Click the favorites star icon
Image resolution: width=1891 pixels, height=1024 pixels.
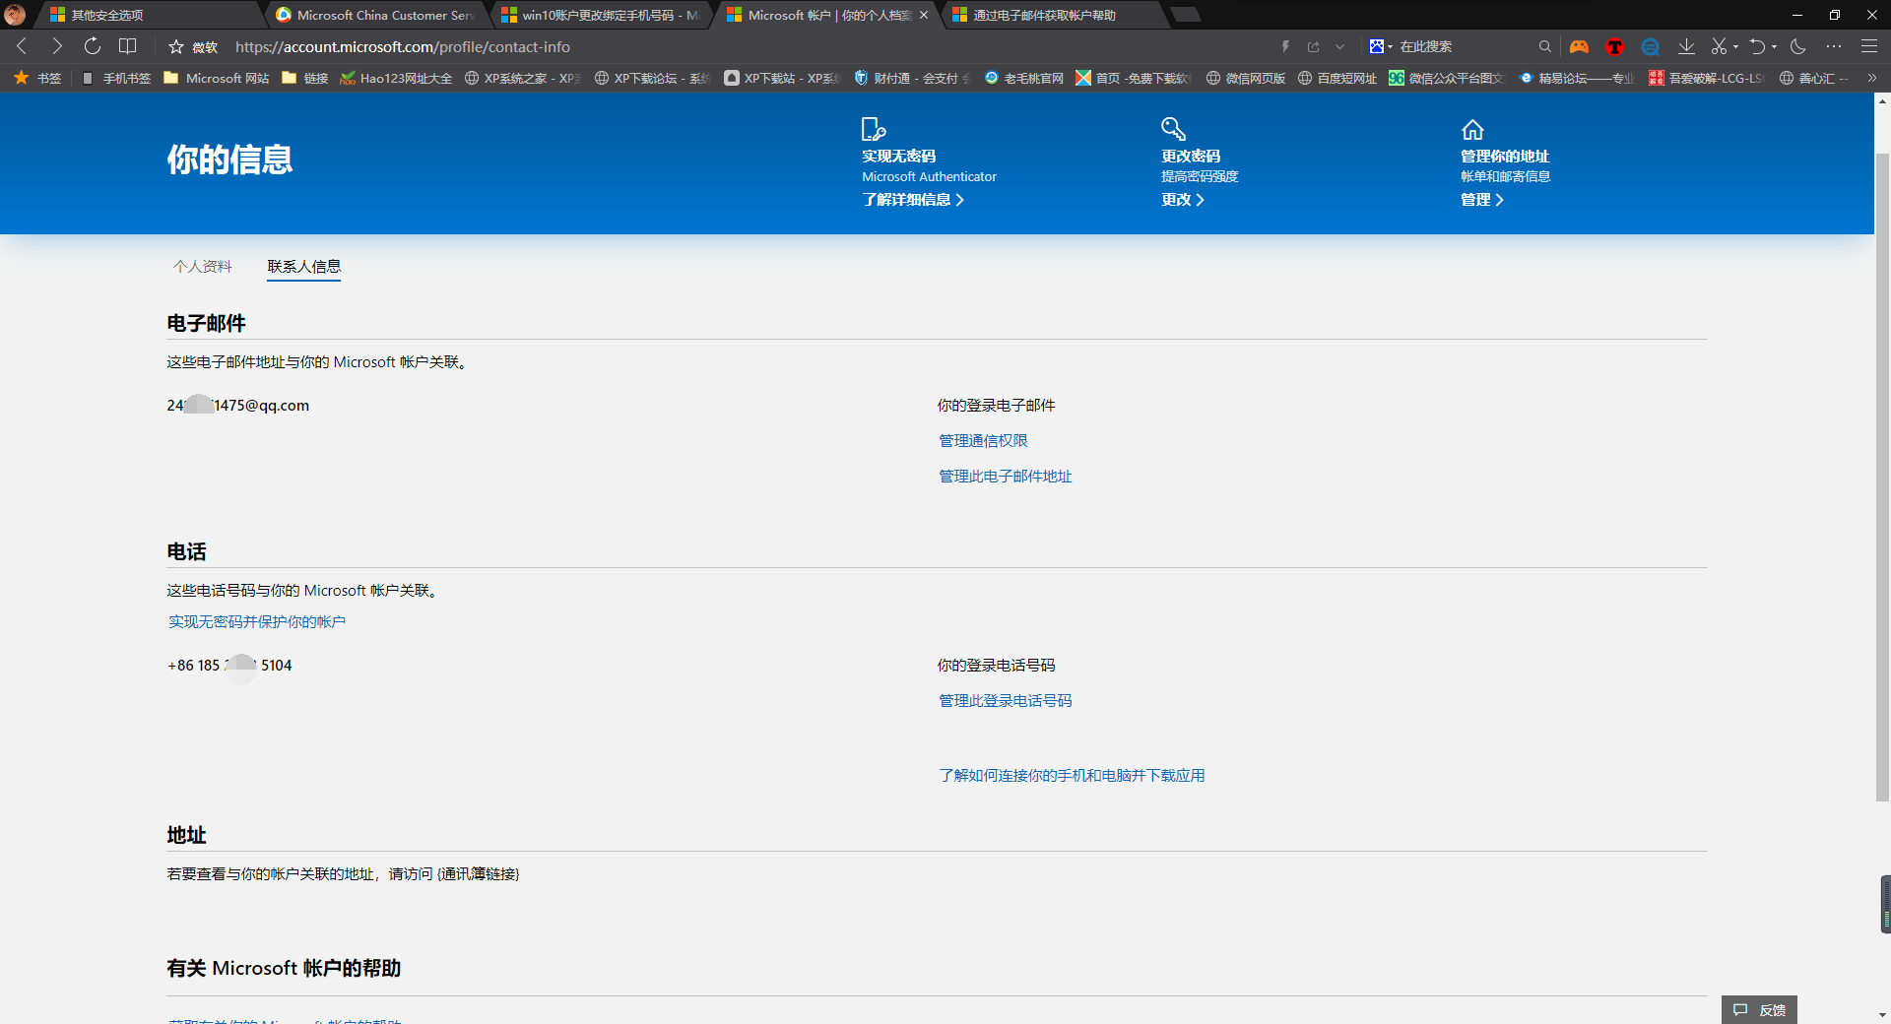(175, 46)
